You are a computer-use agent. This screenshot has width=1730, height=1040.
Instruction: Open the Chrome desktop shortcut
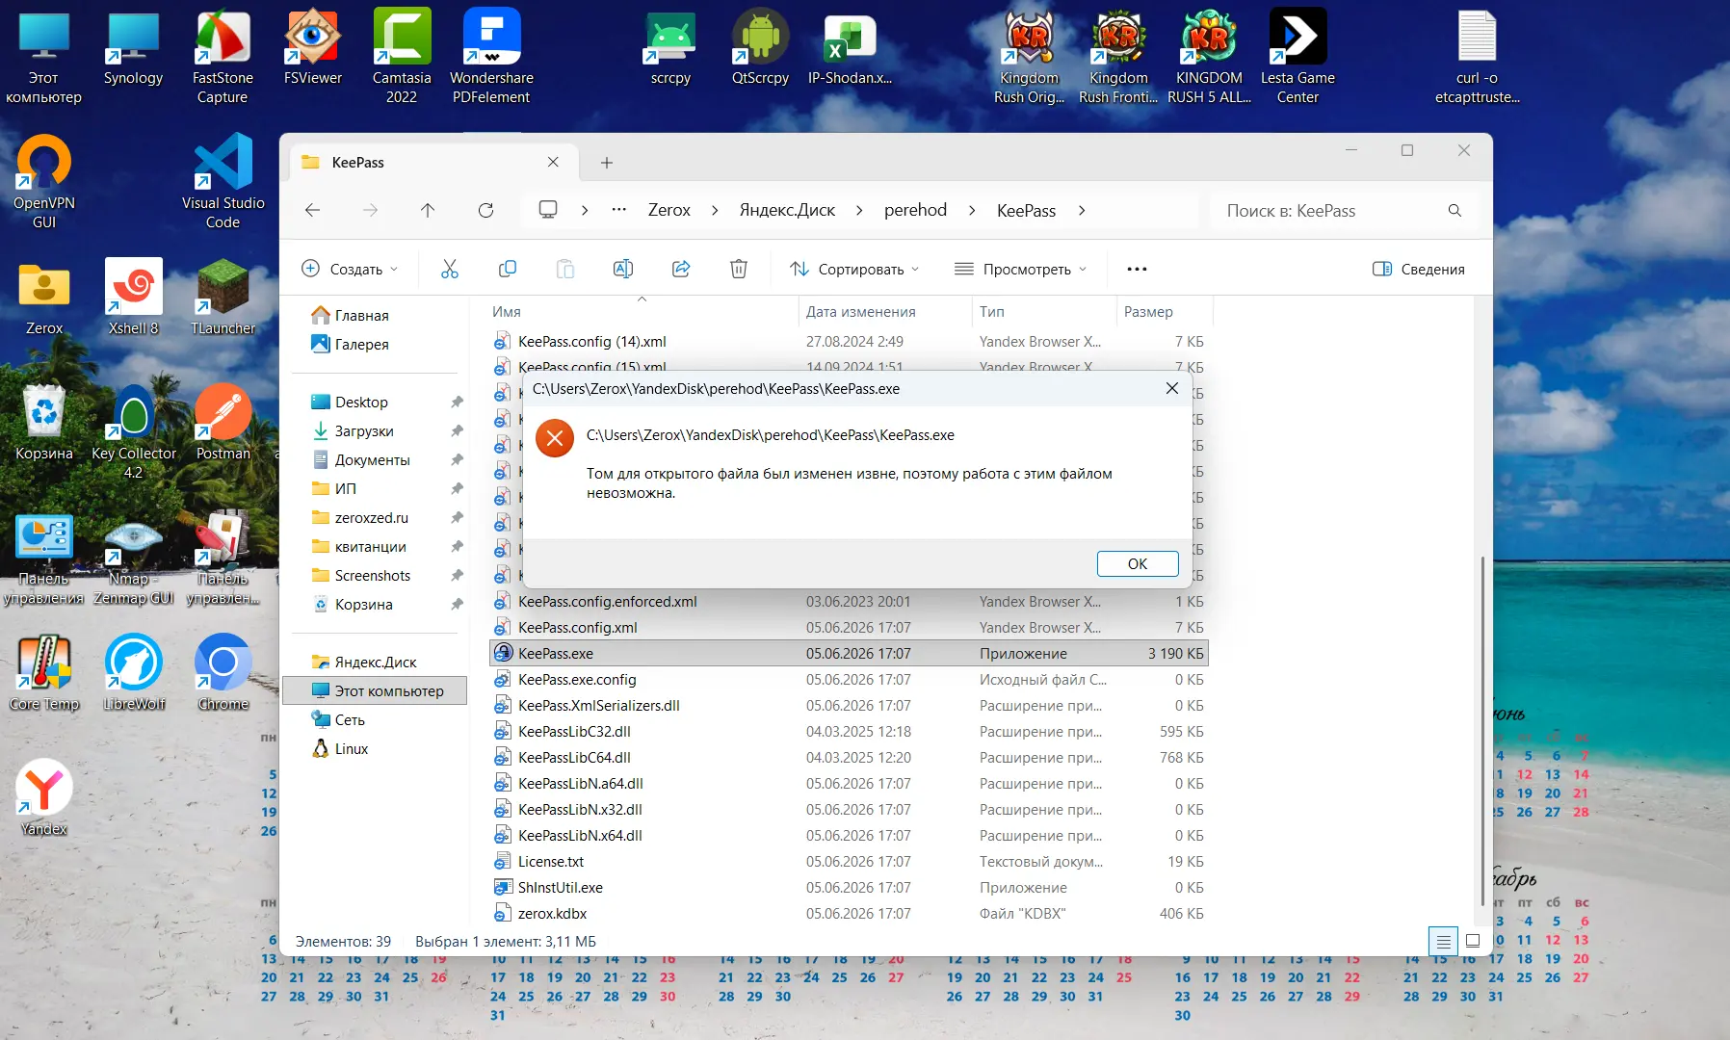223,673
